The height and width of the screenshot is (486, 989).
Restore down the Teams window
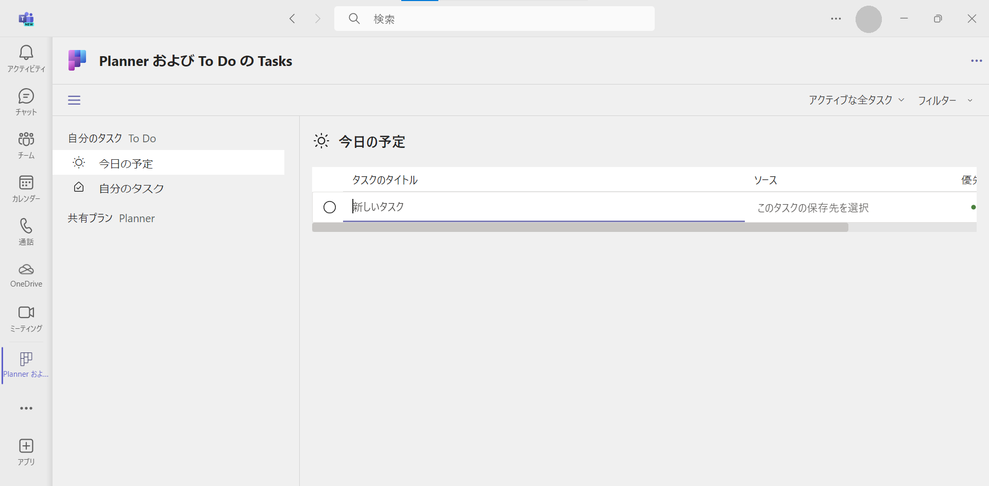[938, 19]
